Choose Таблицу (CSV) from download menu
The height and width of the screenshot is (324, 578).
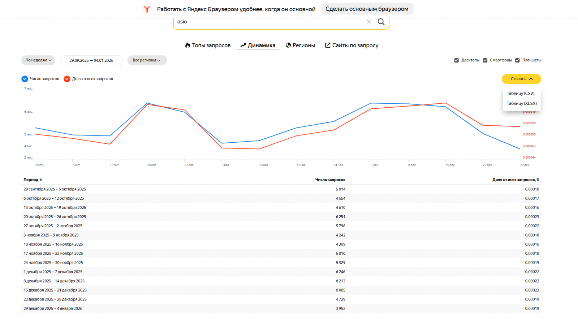tap(520, 93)
